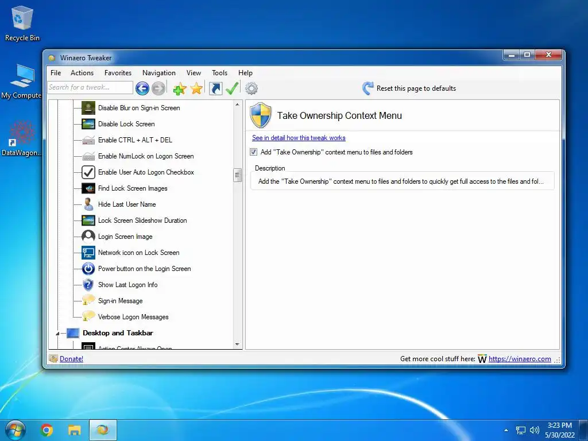
Task: Toggle the Add "Take Ownership" context menu checkbox
Action: (253, 152)
